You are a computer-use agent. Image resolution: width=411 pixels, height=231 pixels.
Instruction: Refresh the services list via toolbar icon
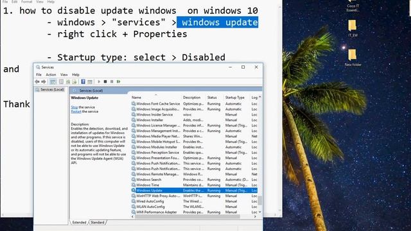click(68, 81)
